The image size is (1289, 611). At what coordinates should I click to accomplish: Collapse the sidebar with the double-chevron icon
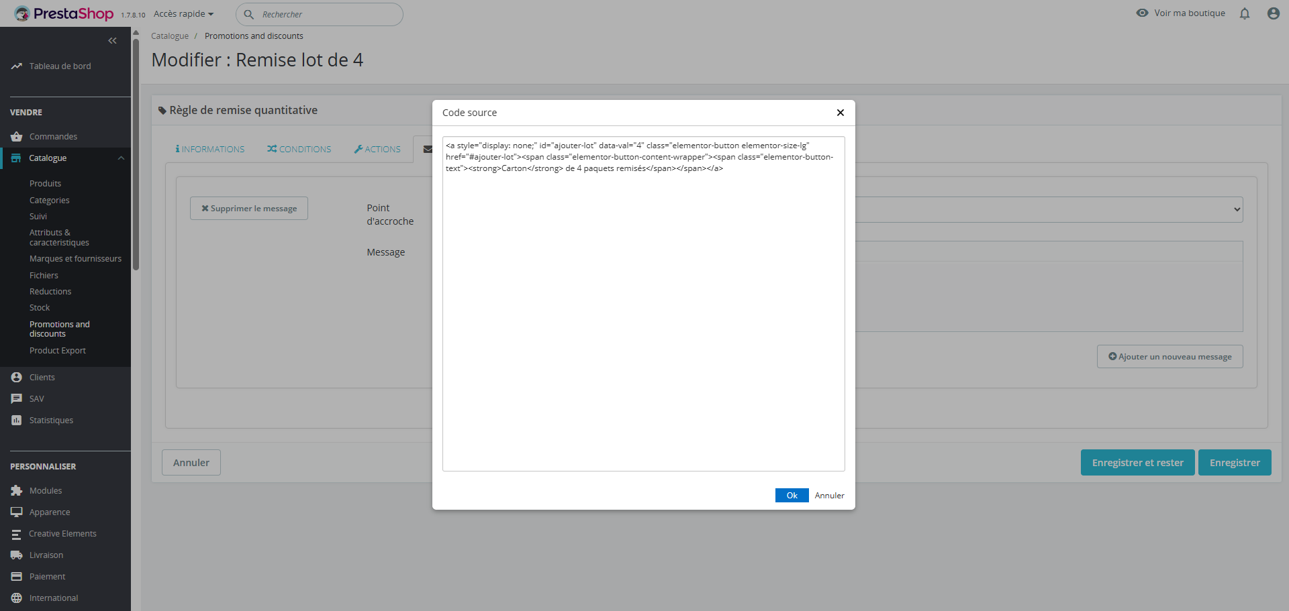112,41
